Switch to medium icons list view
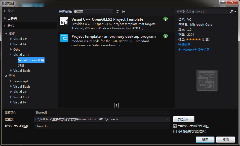 (x=124, y=12)
